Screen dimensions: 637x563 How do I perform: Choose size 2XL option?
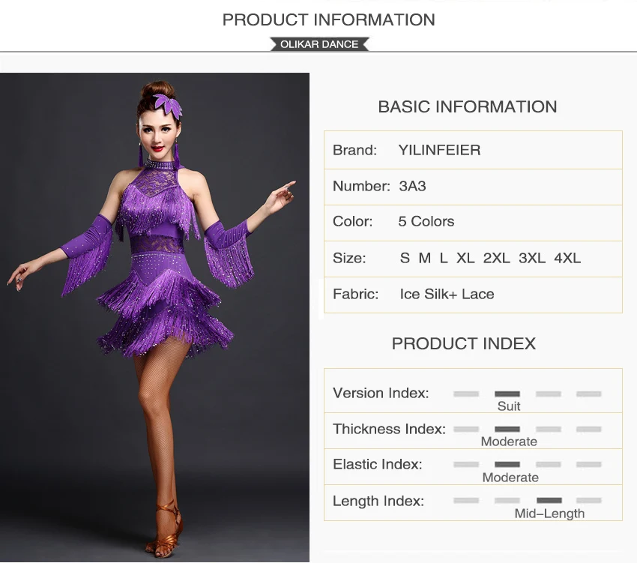pos(496,258)
